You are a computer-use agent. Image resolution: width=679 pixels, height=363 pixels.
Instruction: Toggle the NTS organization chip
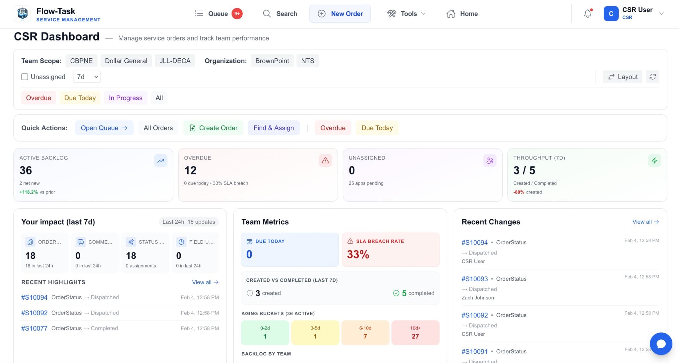tap(308, 61)
